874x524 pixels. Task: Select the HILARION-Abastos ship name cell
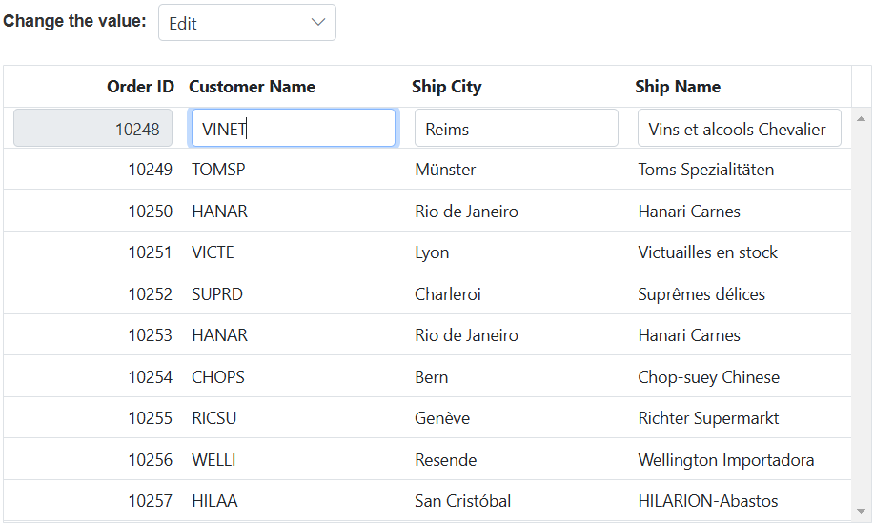point(707,501)
